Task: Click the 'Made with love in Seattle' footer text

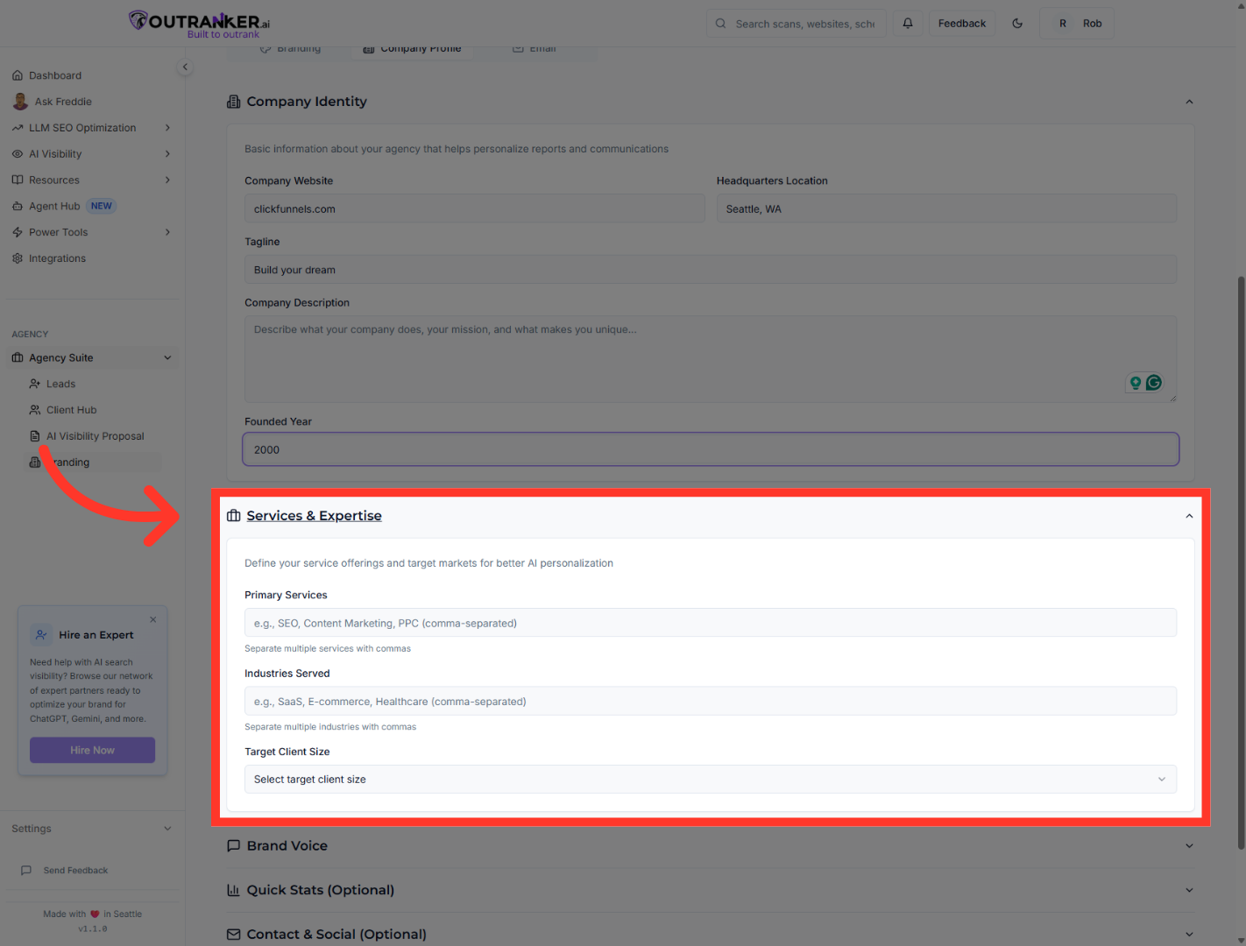Action: point(93,914)
